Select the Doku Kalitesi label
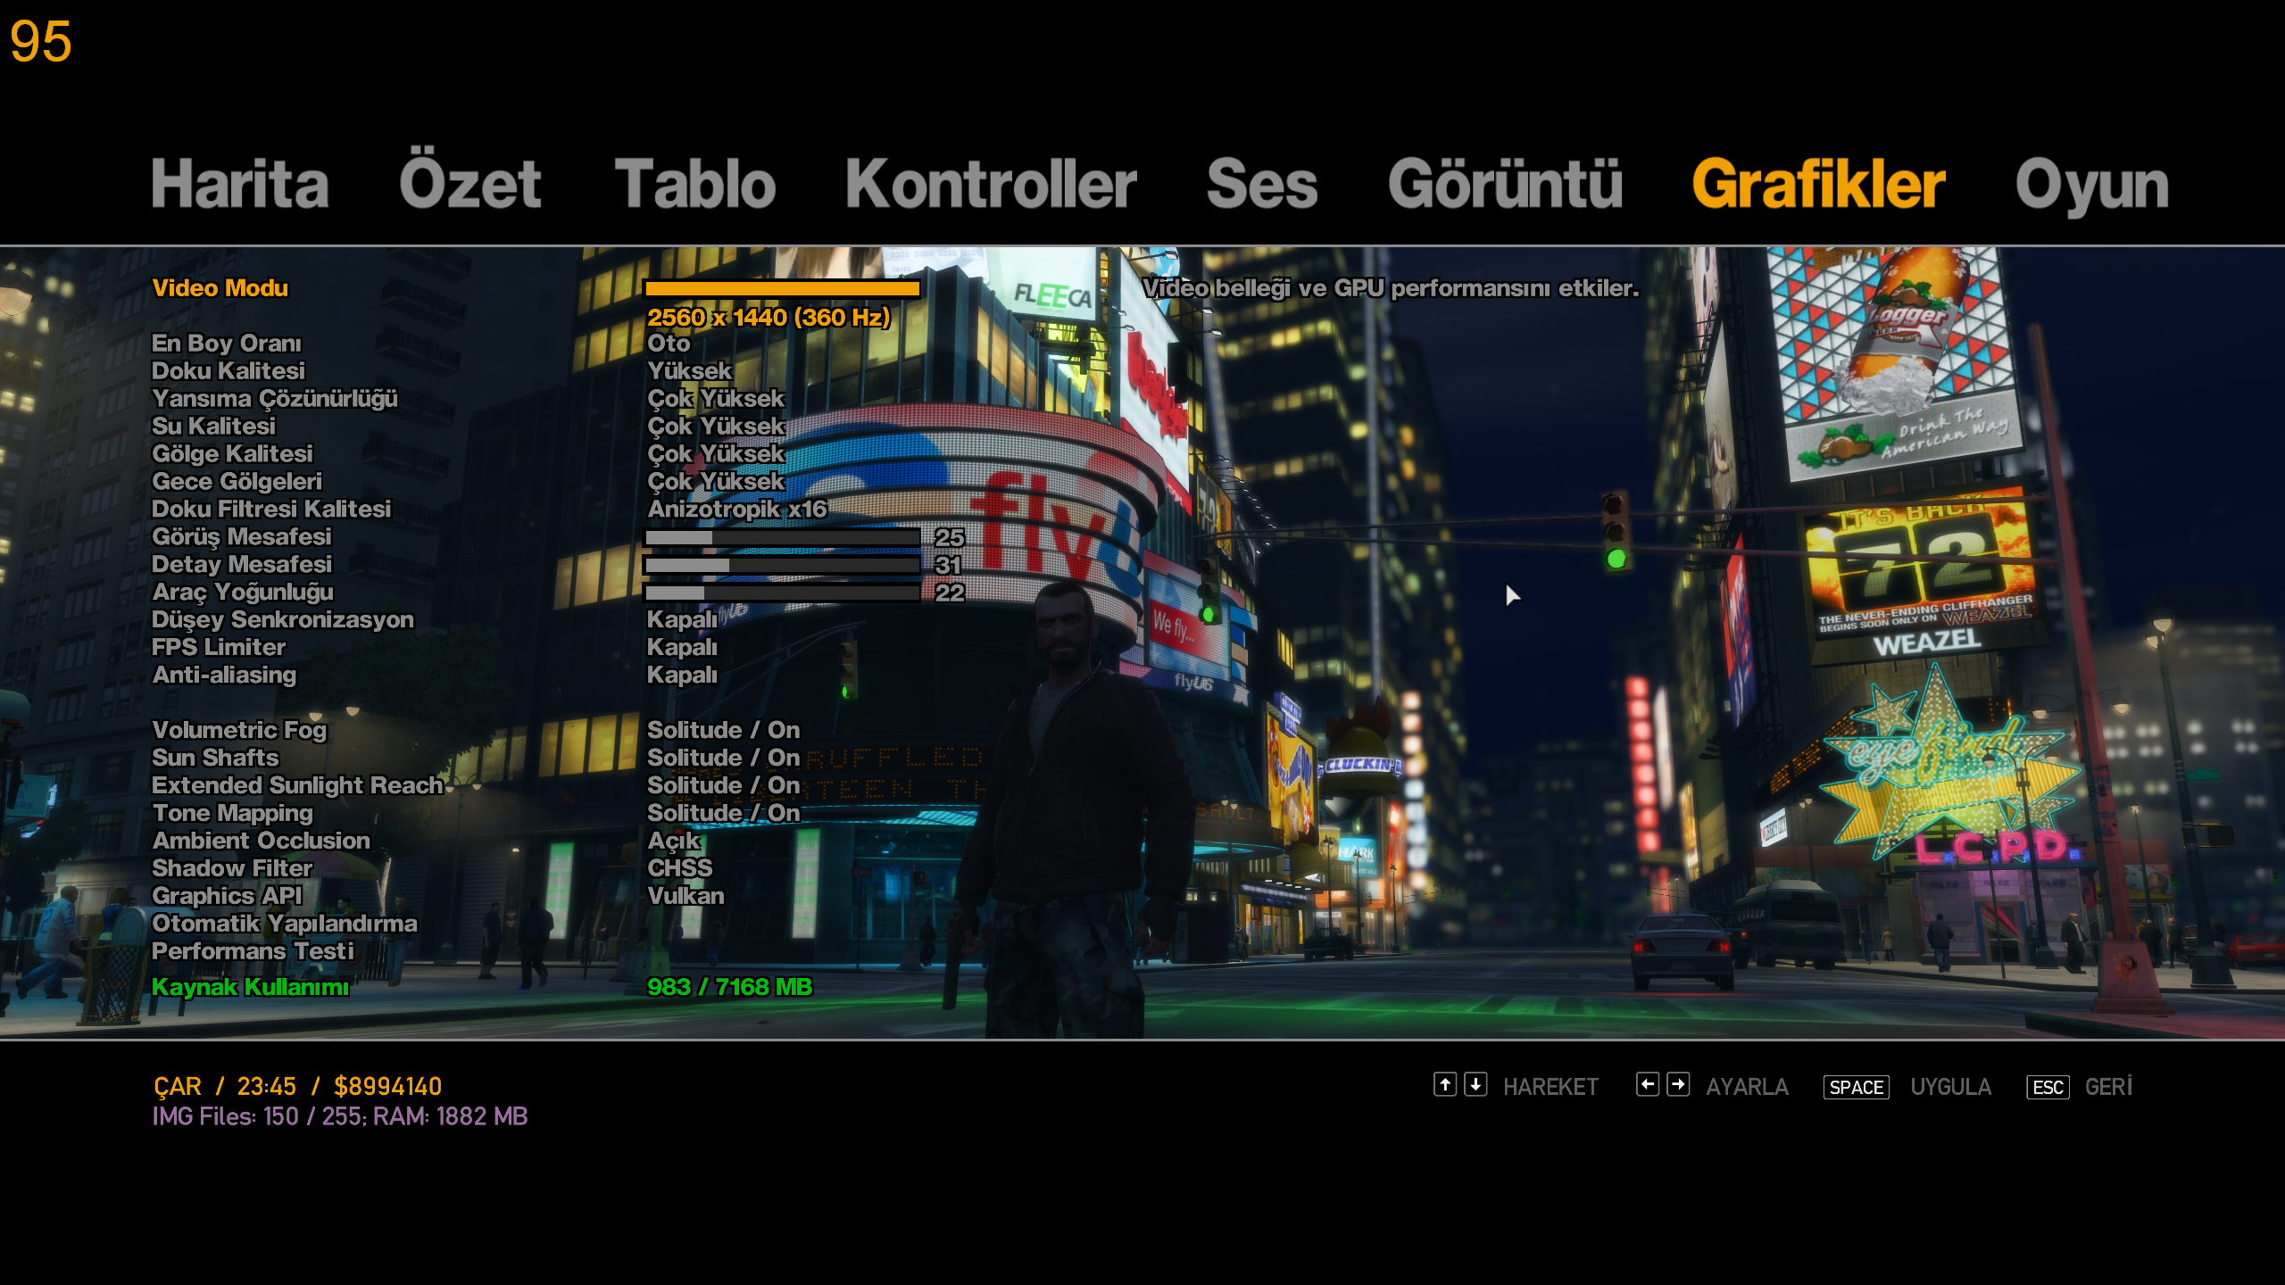 [228, 371]
